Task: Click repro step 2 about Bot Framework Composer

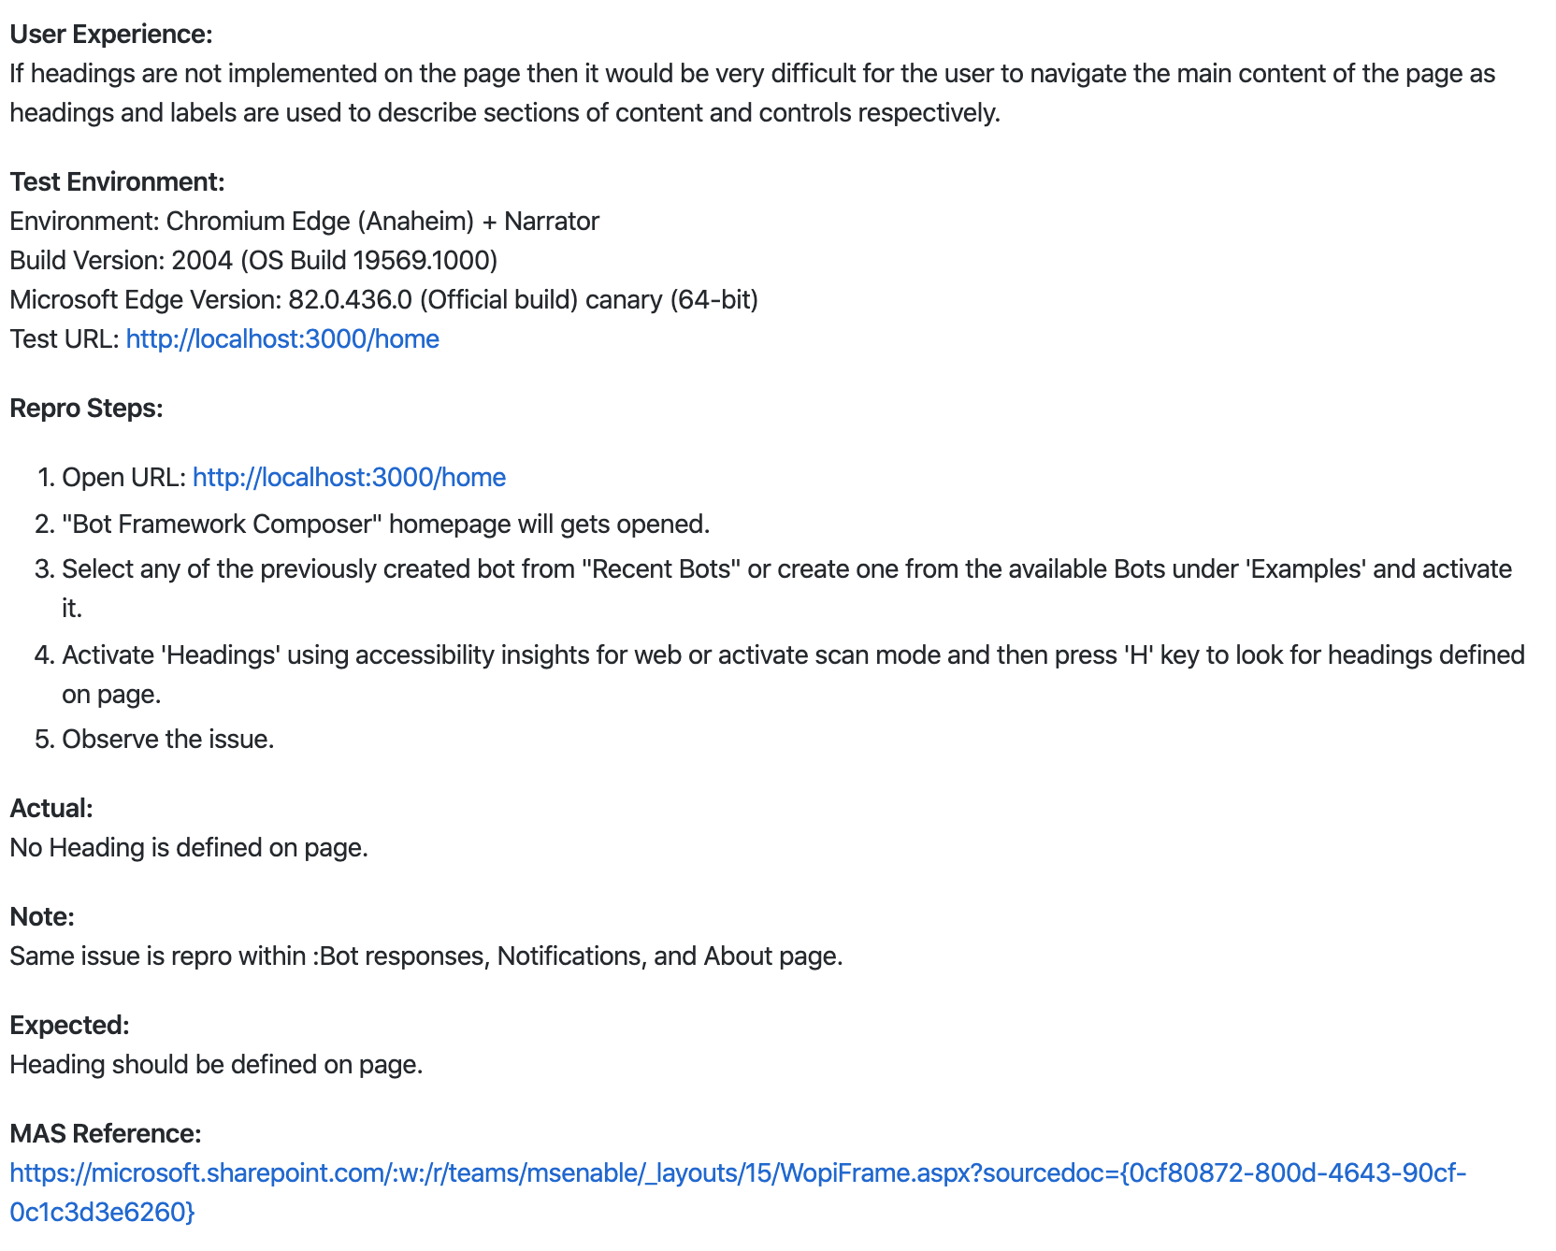Action: (386, 525)
